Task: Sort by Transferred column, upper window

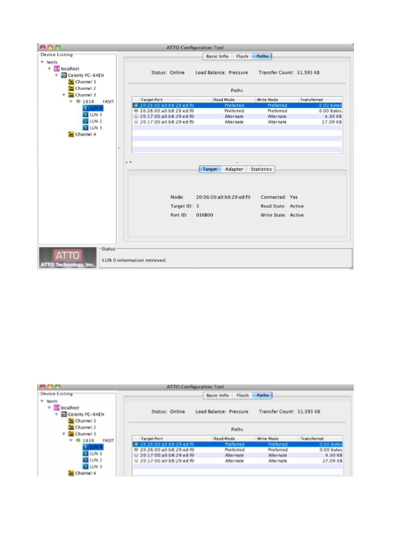Action: tap(321, 99)
